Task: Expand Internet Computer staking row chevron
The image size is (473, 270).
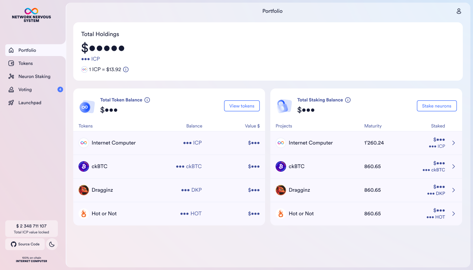Action: pyautogui.click(x=454, y=143)
